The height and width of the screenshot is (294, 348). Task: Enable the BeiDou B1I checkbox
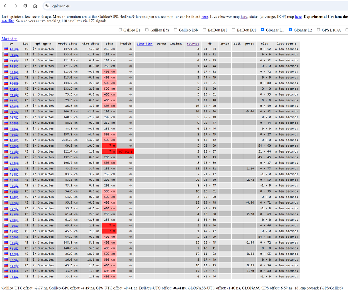(204, 30)
